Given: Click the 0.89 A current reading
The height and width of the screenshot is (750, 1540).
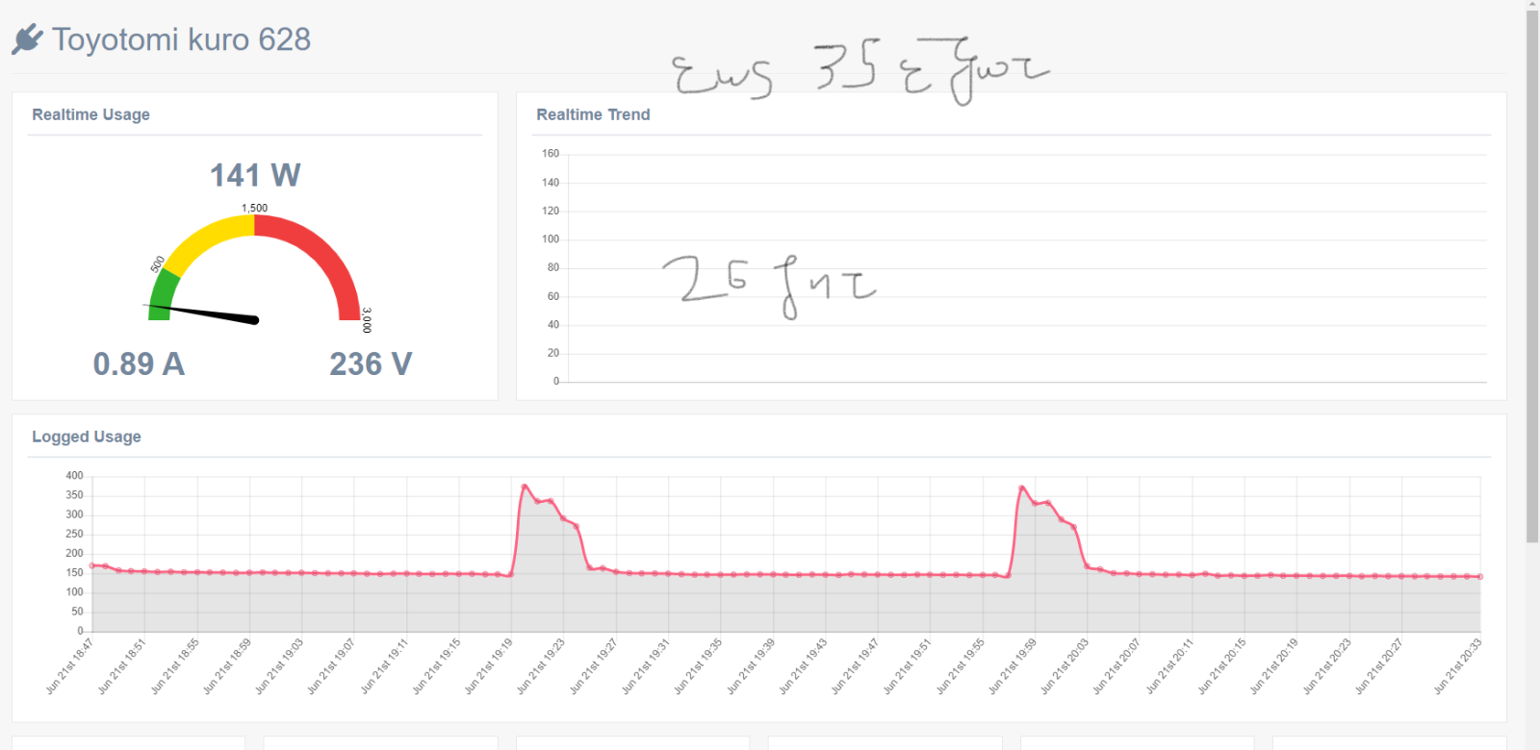Looking at the screenshot, I should point(139,364).
